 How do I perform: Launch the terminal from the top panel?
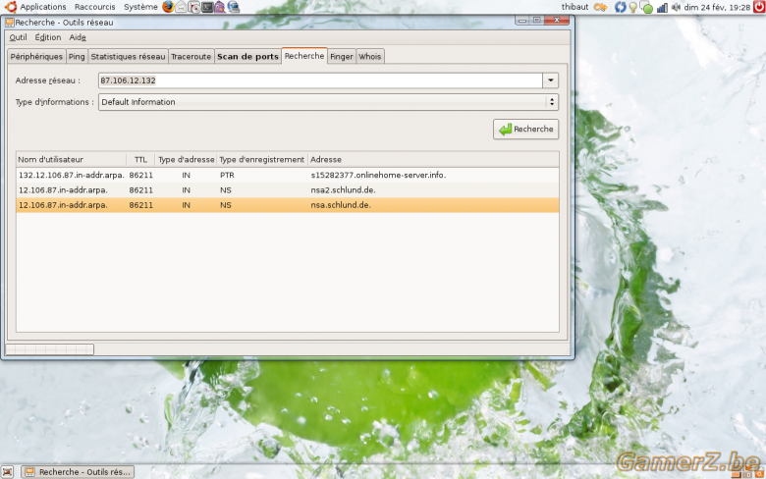tap(207, 7)
